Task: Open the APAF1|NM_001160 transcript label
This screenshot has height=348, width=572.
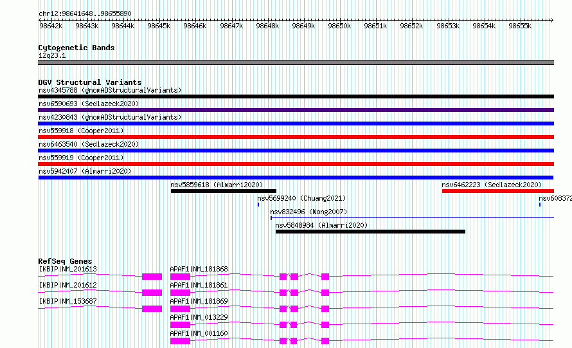Action: [199, 333]
